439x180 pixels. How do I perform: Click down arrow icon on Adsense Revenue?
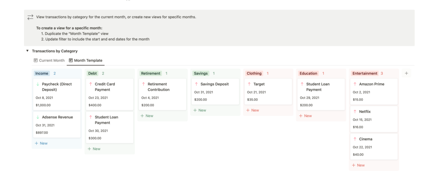tap(38, 117)
